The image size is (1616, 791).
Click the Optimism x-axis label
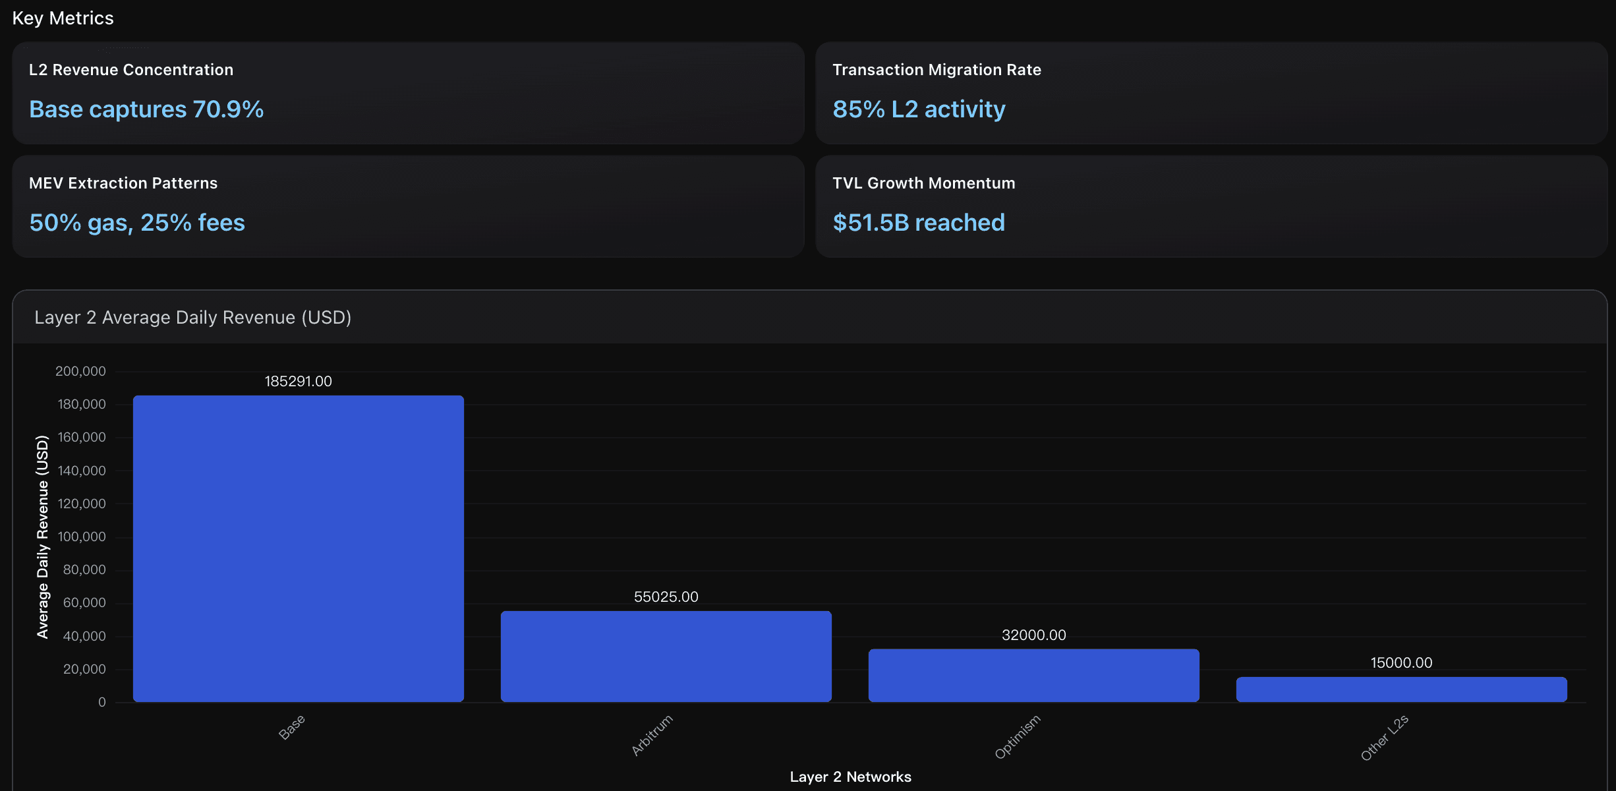pos(1018,737)
